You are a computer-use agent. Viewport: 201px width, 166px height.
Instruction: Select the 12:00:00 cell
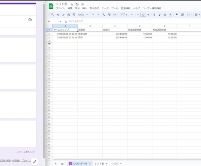(140, 38)
